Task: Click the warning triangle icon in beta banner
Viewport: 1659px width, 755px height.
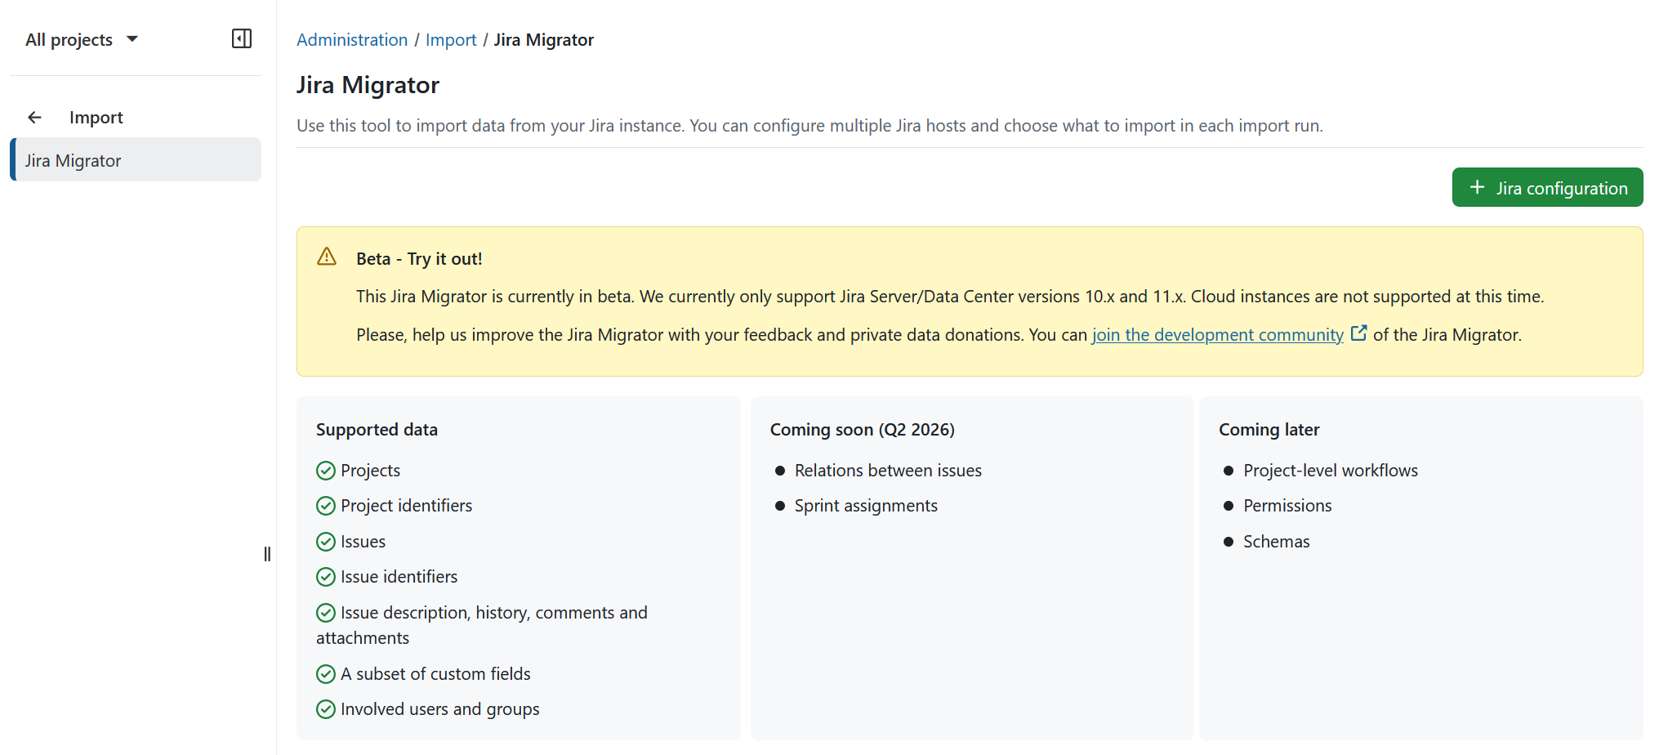Action: [x=327, y=257]
